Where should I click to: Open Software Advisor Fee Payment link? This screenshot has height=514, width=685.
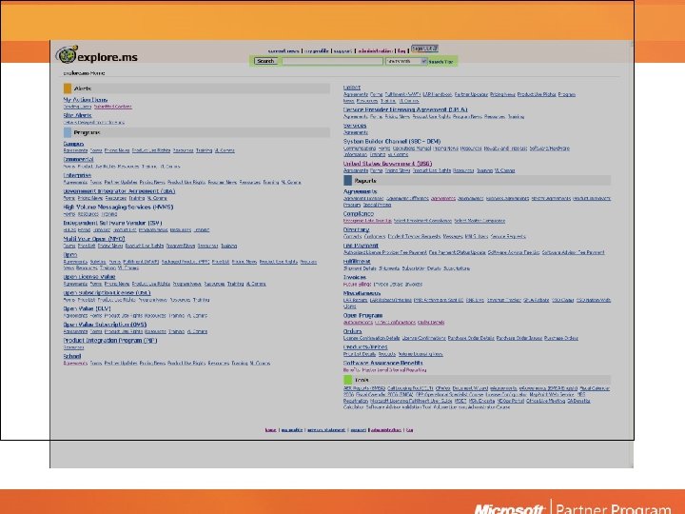tap(573, 252)
